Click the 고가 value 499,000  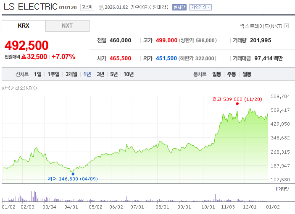pos(166,40)
